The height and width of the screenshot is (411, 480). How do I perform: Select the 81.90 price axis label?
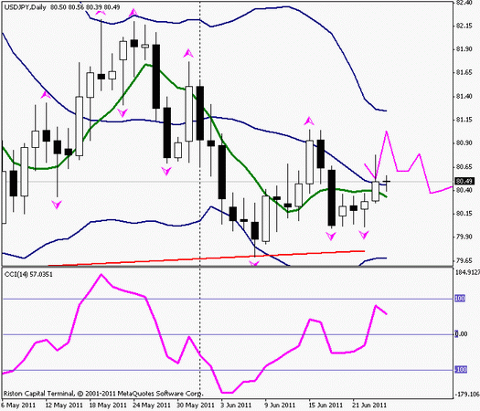click(x=464, y=49)
